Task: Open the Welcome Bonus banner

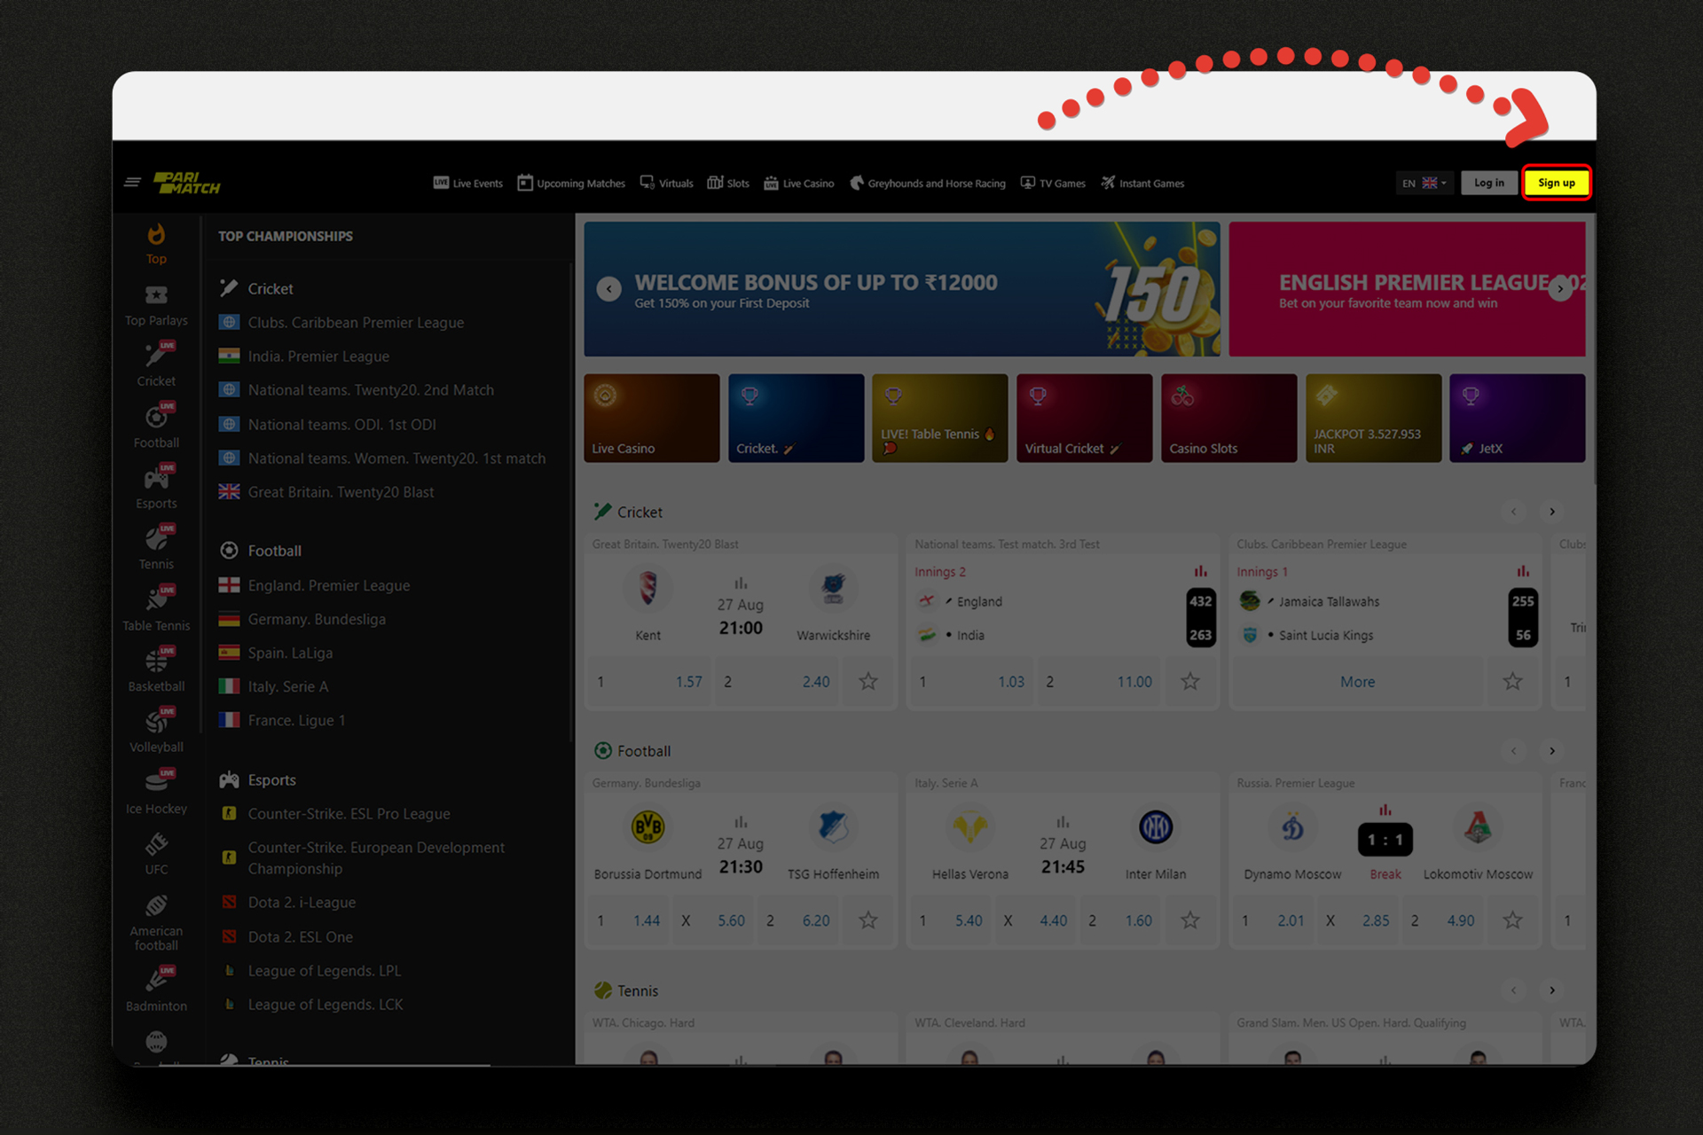Action: click(902, 289)
